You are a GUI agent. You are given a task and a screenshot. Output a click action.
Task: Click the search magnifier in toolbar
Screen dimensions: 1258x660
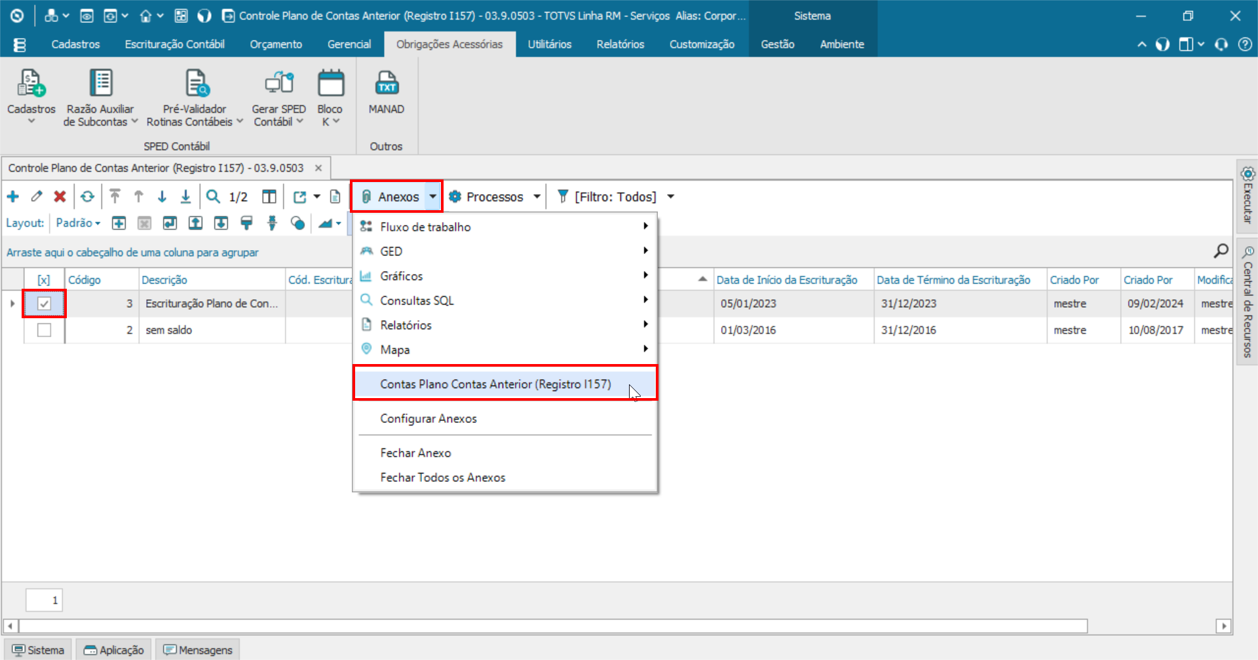click(x=213, y=196)
